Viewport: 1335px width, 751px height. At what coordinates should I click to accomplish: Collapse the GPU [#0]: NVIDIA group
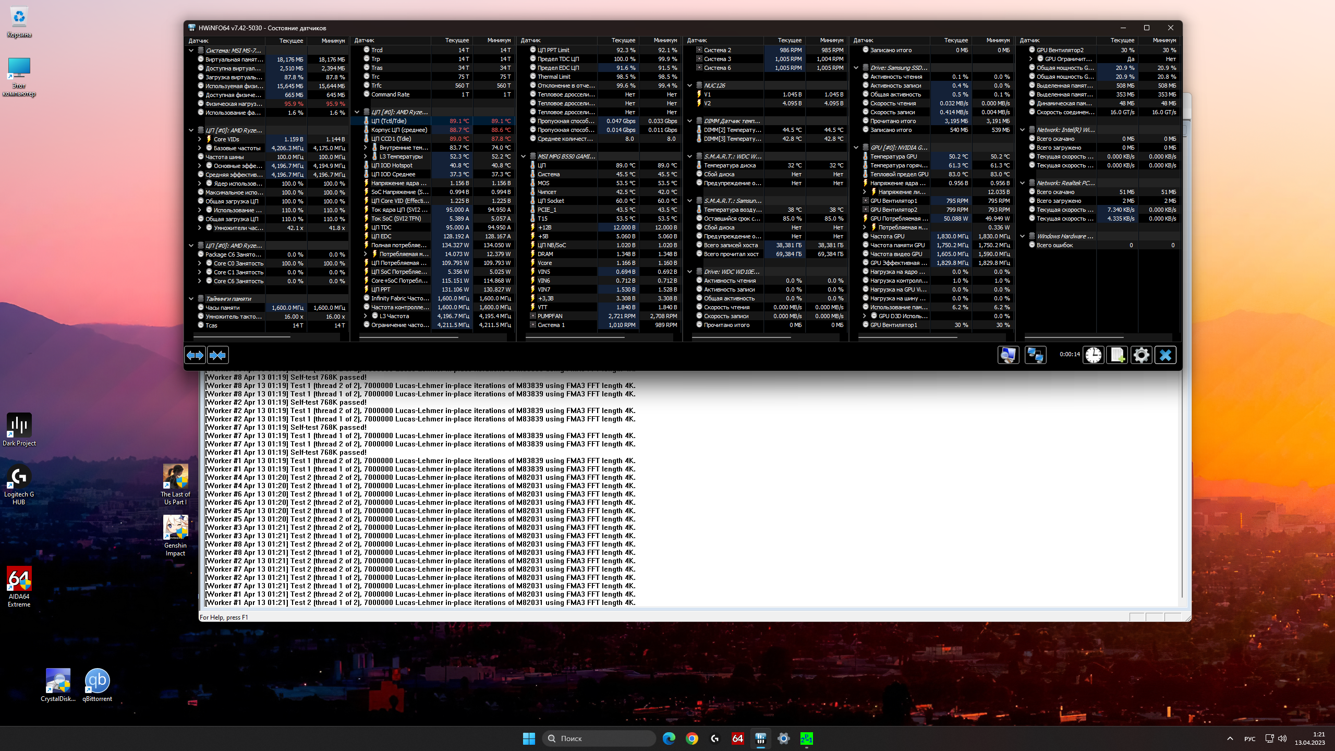pyautogui.click(x=856, y=148)
